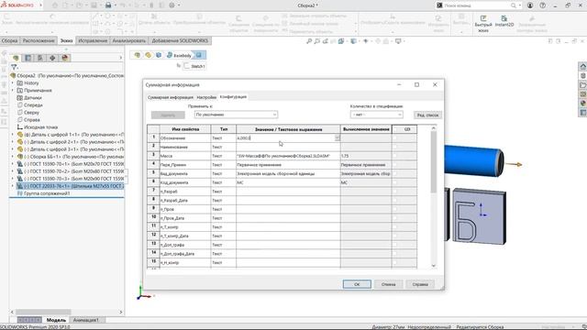587x330 pixels.
Task: Open the DisplayManager color-ball tab
Action: (x=65, y=58)
